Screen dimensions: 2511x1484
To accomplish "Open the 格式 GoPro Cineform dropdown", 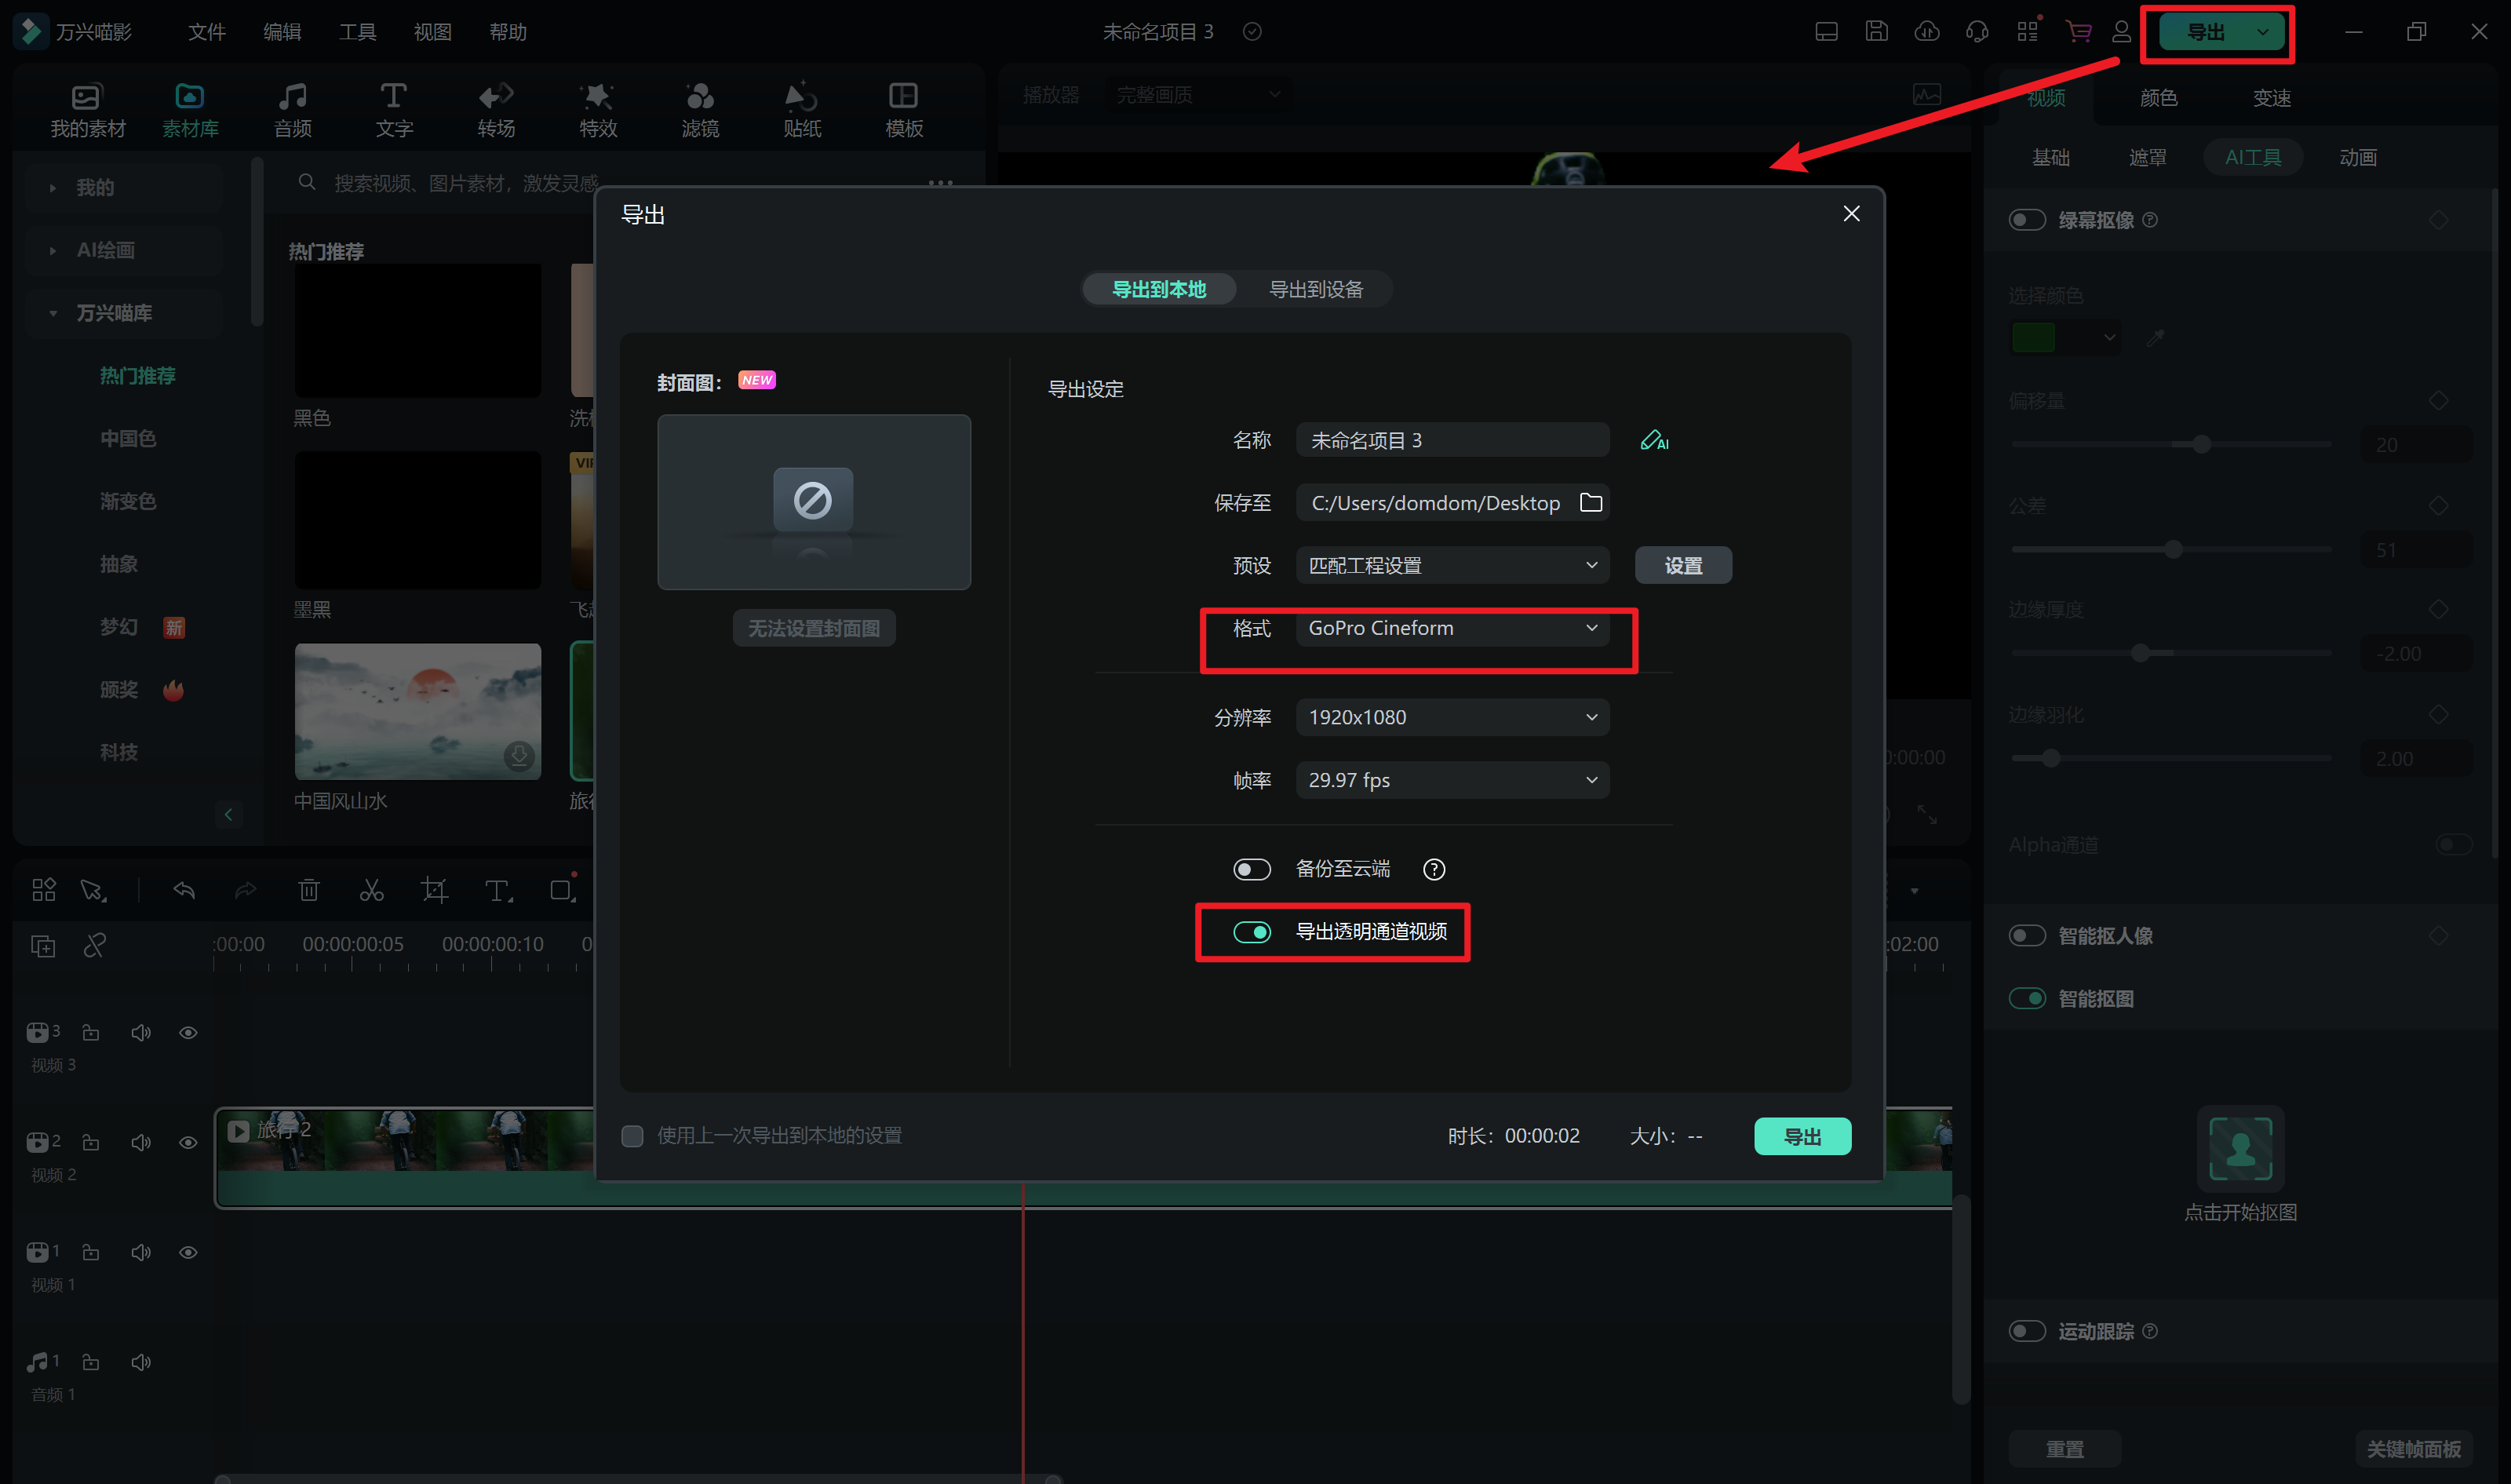I will point(1452,628).
